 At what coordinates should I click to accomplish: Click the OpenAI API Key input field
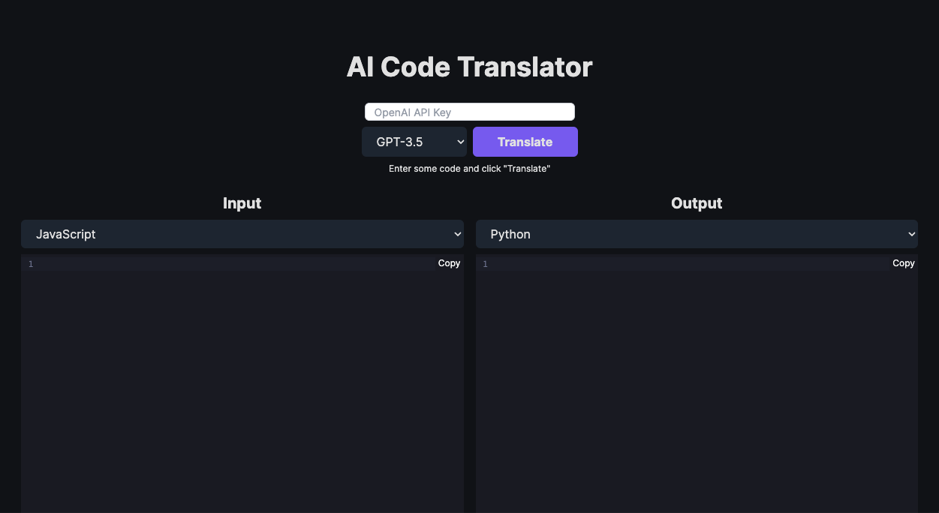pyautogui.click(x=469, y=112)
